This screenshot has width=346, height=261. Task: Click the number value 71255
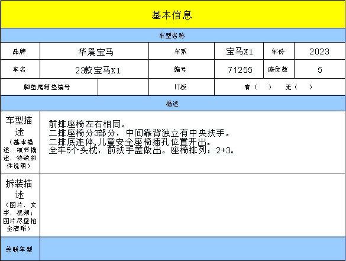[239, 69]
